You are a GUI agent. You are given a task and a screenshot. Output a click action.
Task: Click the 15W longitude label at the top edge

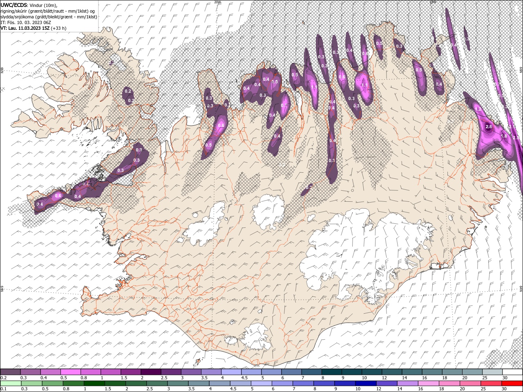click(433, 2)
